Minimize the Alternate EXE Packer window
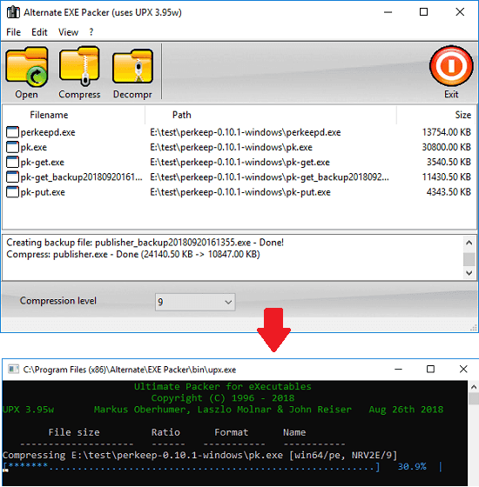 pyautogui.click(x=388, y=12)
